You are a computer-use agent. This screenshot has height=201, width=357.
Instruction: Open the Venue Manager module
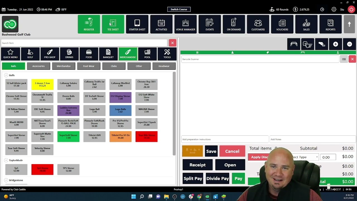coord(185,24)
